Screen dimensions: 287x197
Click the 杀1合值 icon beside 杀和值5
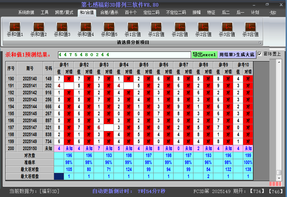[133, 29]
